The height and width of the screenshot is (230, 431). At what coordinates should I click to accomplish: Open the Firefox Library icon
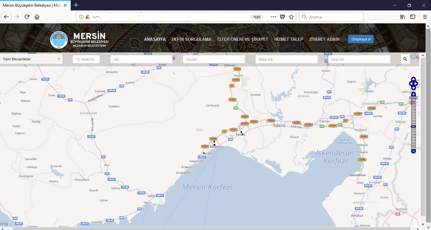click(403, 17)
